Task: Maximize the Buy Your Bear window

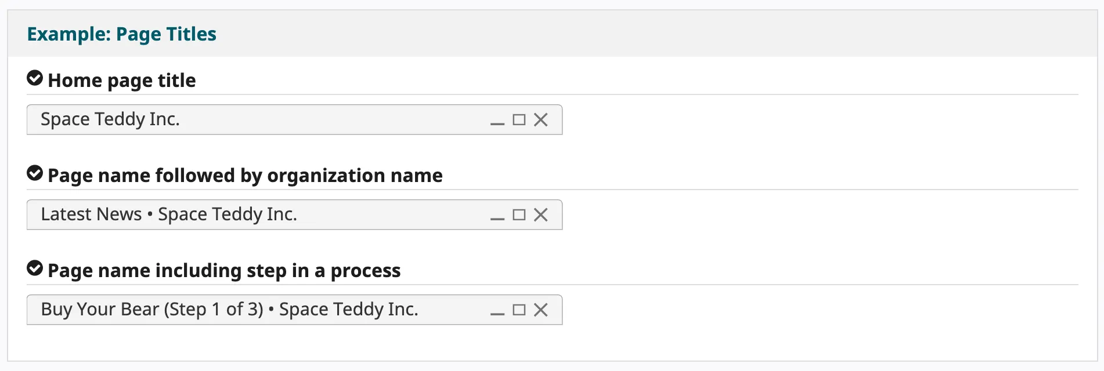Action: [519, 310]
